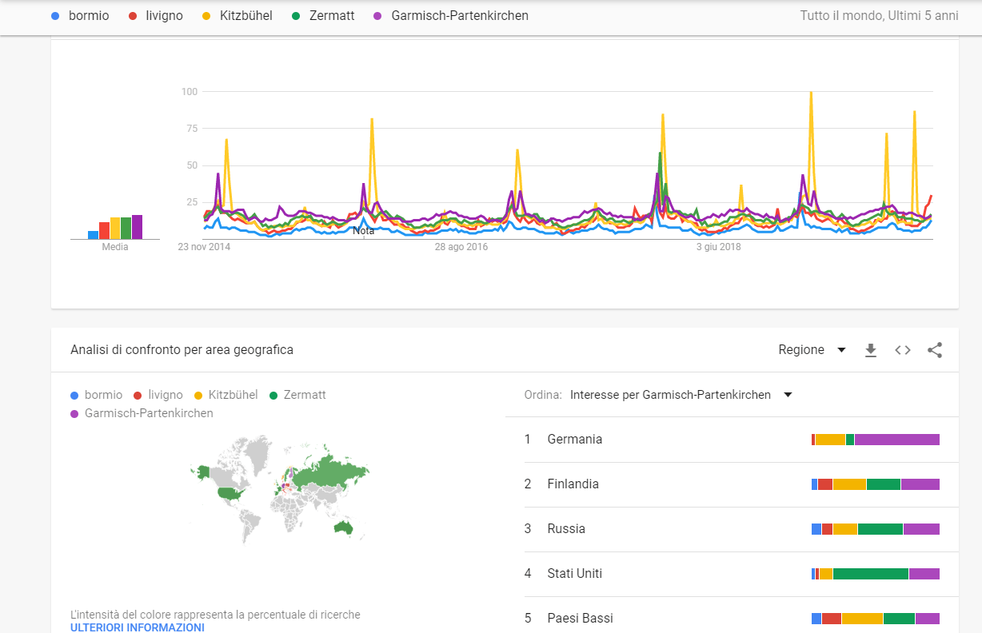
Task: Click the Paesi Bassi stacked interest bar
Action: (x=876, y=619)
